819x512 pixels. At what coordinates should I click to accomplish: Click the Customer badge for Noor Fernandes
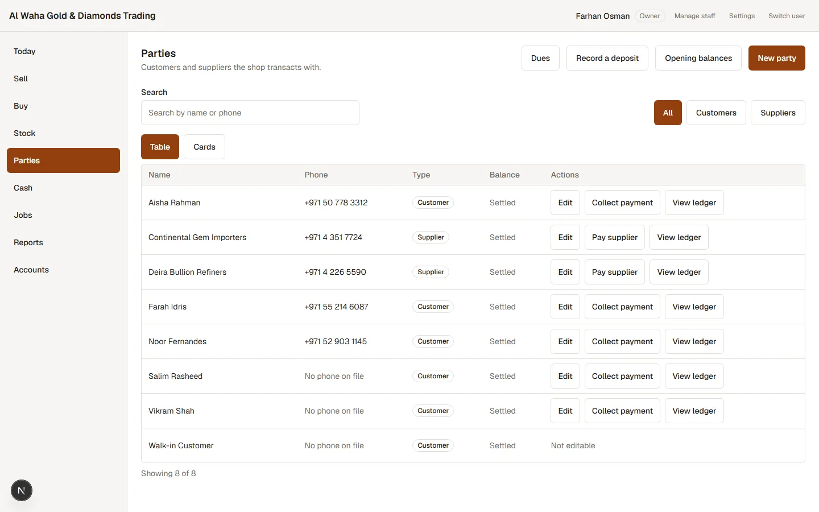(x=433, y=341)
